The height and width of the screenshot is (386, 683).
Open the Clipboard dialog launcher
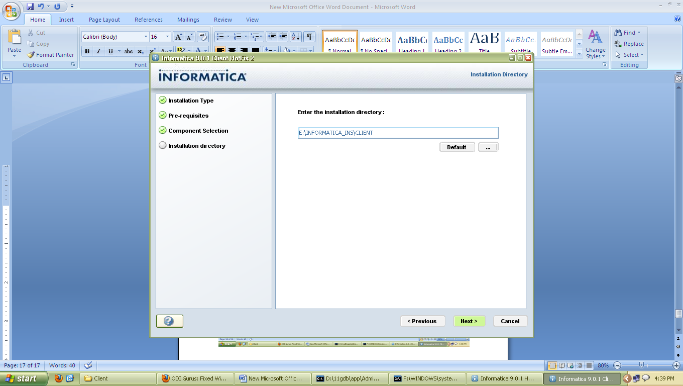(73, 65)
